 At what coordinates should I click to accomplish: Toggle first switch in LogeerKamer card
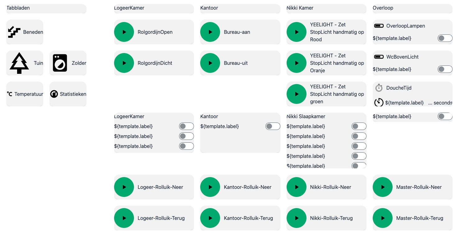click(x=186, y=126)
